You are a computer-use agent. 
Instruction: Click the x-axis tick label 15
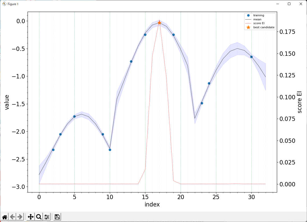click(x=145, y=197)
